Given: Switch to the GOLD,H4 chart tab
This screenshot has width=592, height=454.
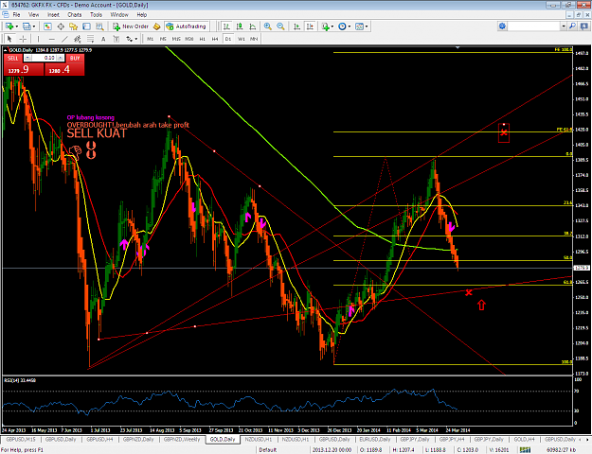Looking at the screenshot, I should [524, 439].
